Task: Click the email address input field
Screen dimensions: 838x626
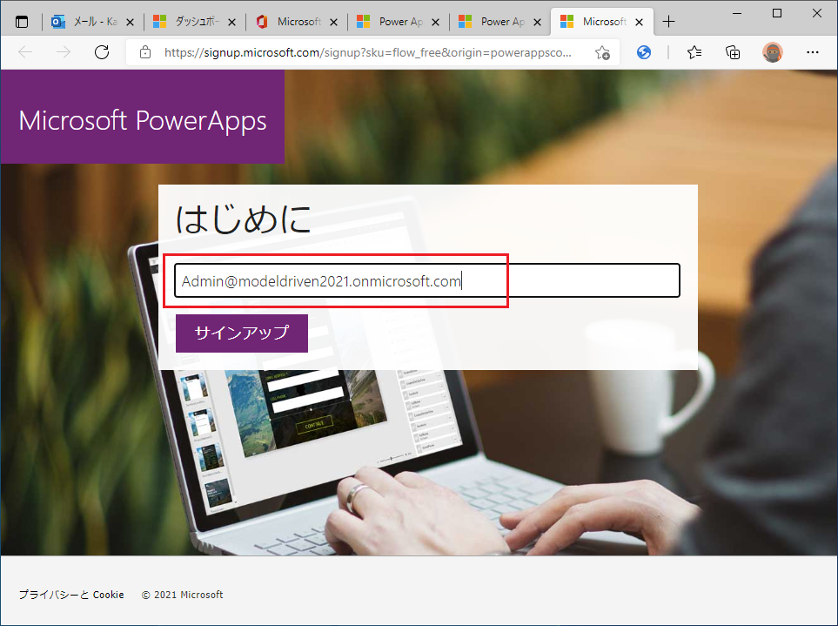Action: click(427, 280)
